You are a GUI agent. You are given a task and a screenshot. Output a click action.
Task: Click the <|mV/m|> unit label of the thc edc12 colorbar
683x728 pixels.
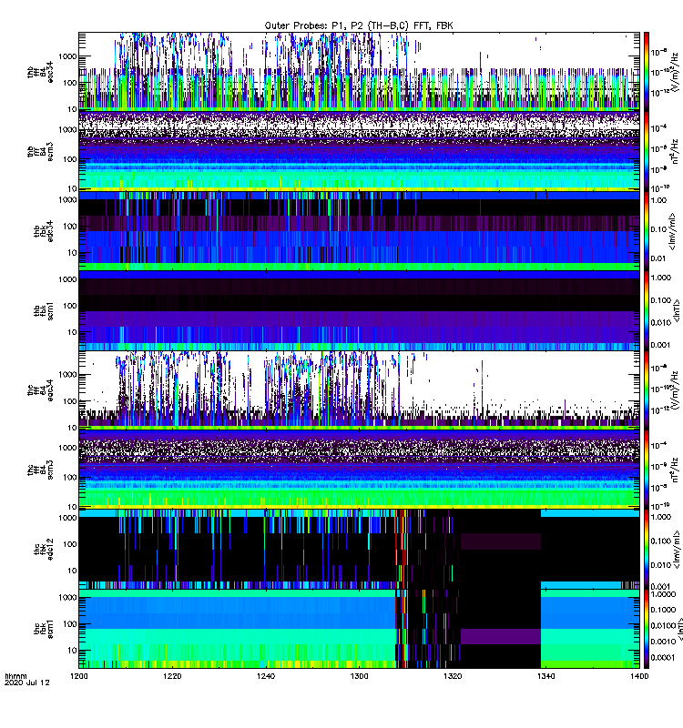(x=677, y=550)
